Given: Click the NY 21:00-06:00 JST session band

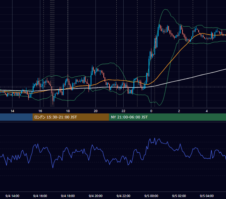Looking at the screenshot, I should (167, 117).
